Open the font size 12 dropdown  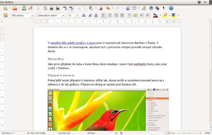(77, 15)
